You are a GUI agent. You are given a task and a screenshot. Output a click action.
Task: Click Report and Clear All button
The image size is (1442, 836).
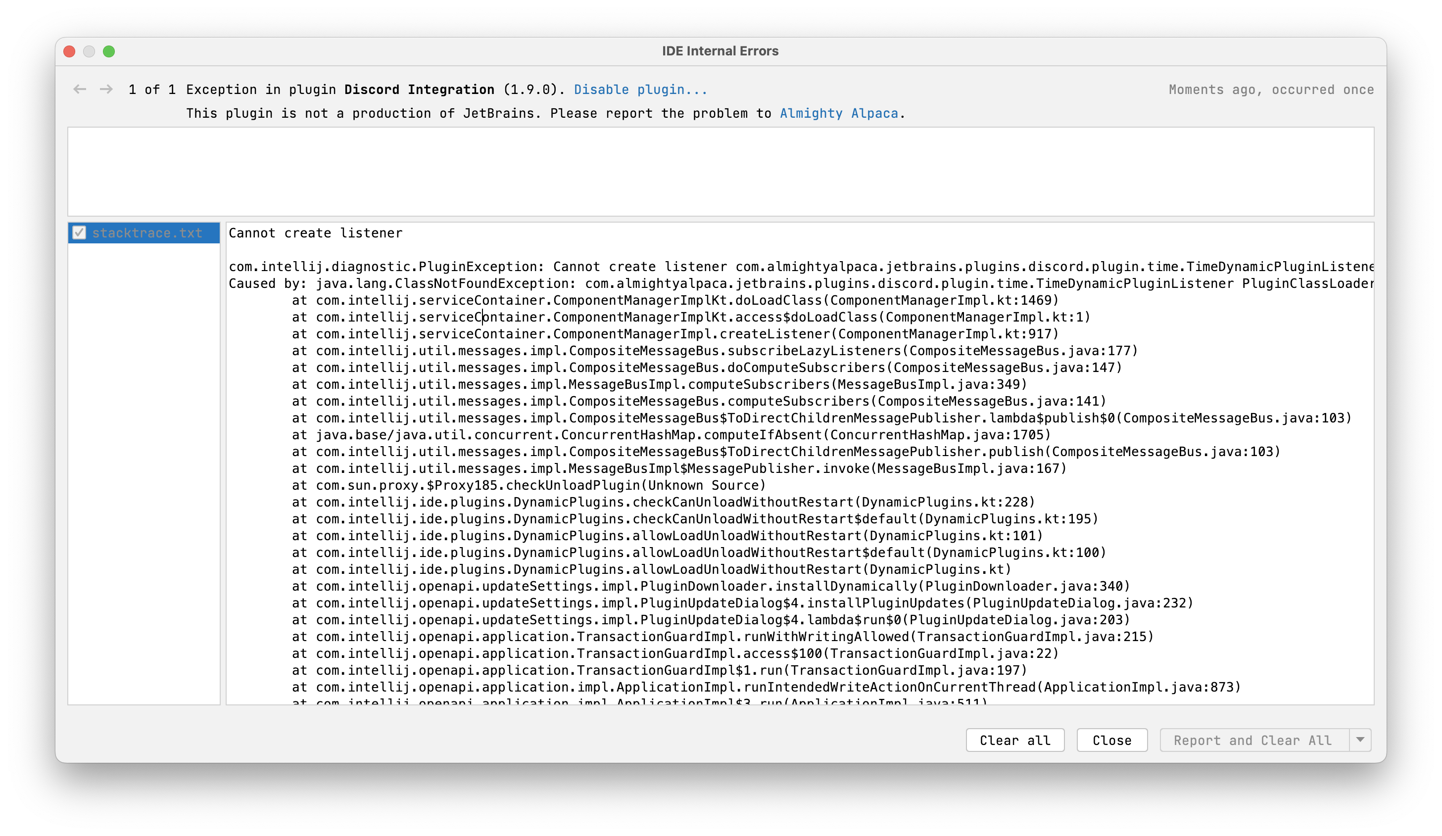coord(1253,740)
